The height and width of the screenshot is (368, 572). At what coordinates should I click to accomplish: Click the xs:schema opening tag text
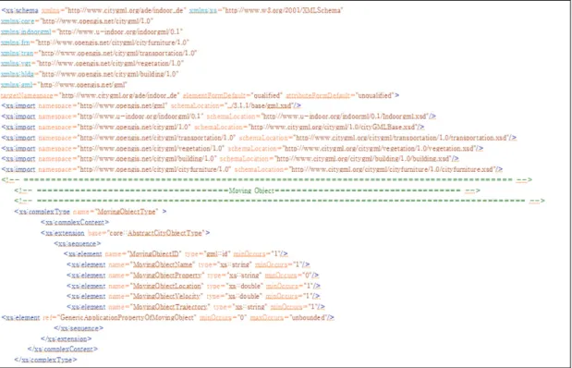19,10
